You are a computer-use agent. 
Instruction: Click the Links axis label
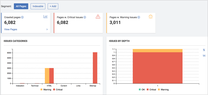[79, 86]
